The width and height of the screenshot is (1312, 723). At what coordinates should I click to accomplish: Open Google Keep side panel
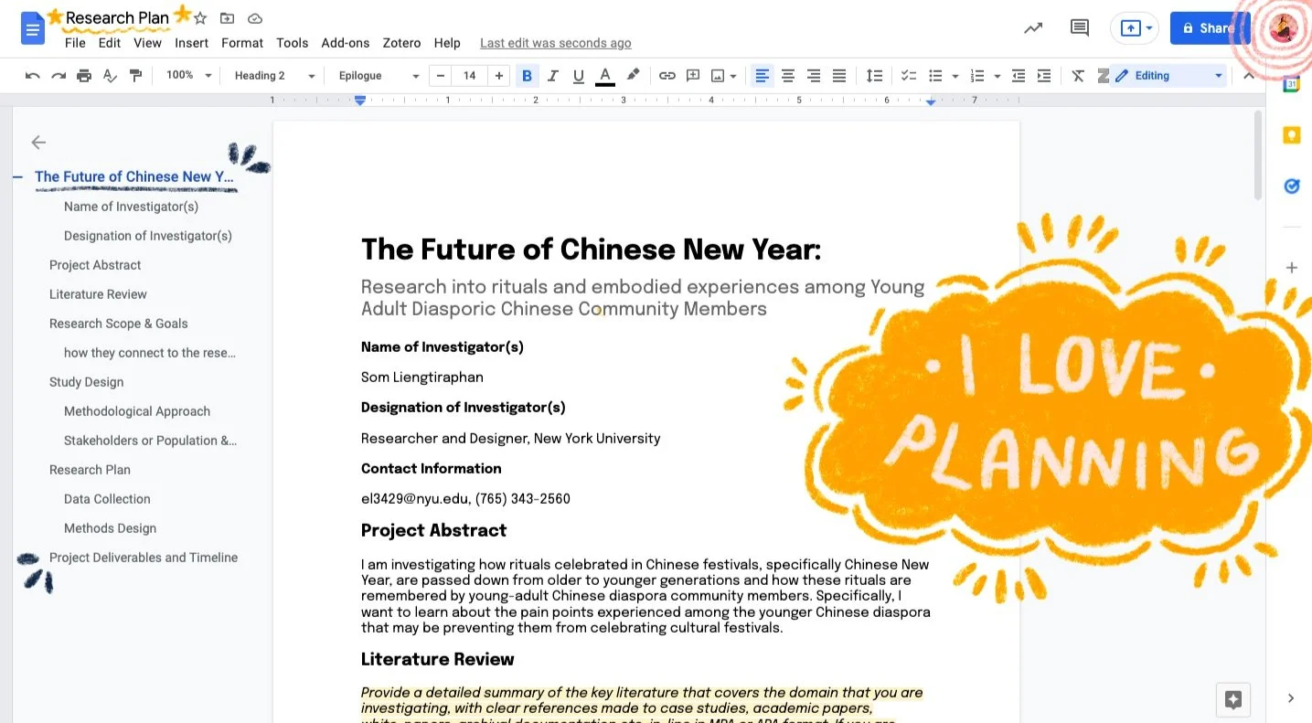(x=1291, y=135)
